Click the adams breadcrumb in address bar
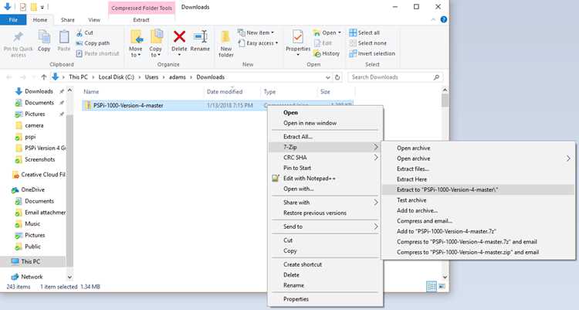Image resolution: width=579 pixels, height=310 pixels. 178,77
